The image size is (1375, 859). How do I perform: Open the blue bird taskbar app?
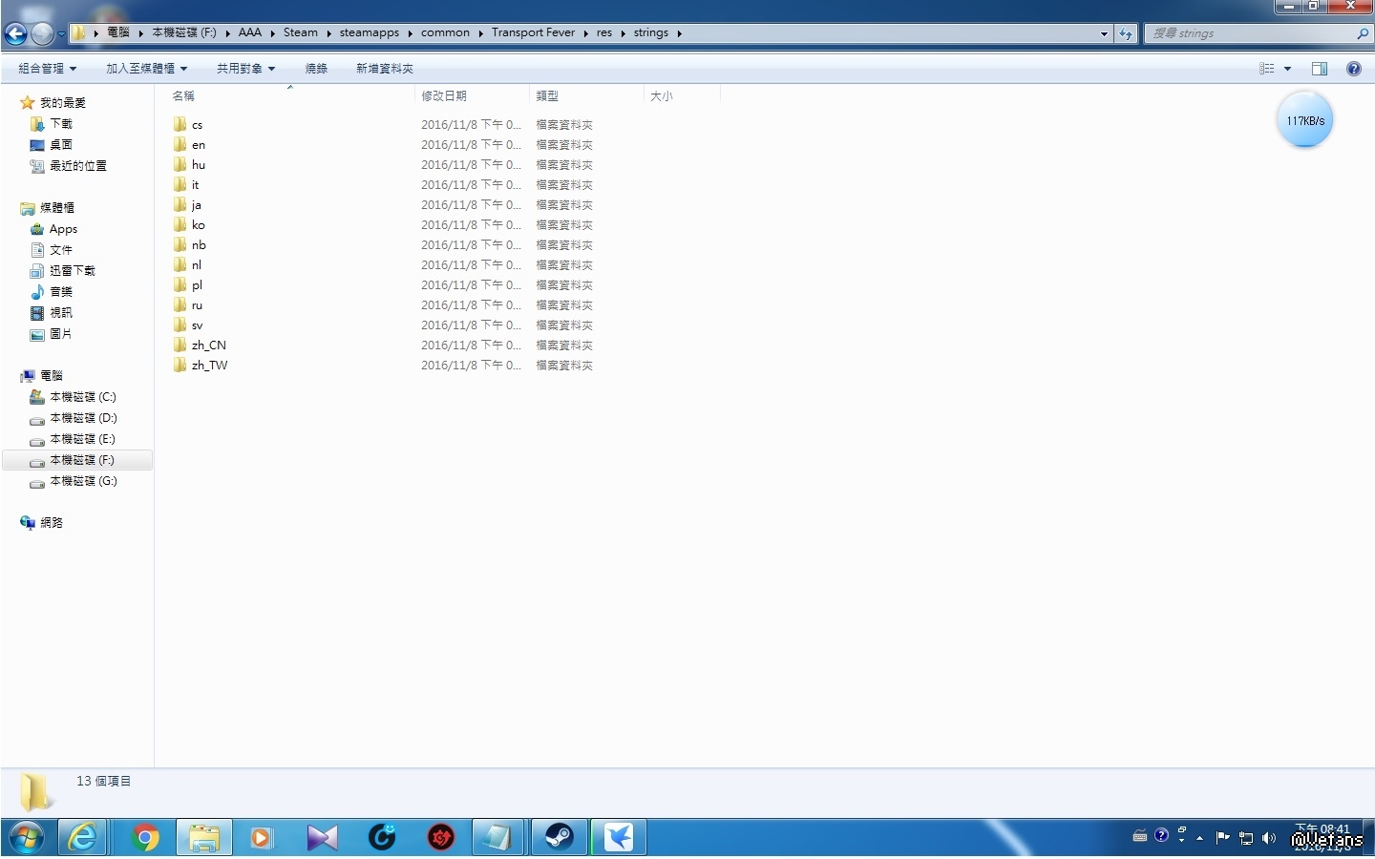pyautogui.click(x=619, y=838)
